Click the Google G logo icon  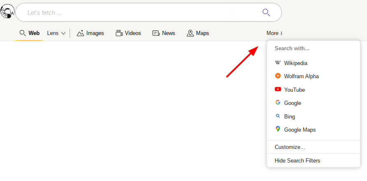point(278,103)
